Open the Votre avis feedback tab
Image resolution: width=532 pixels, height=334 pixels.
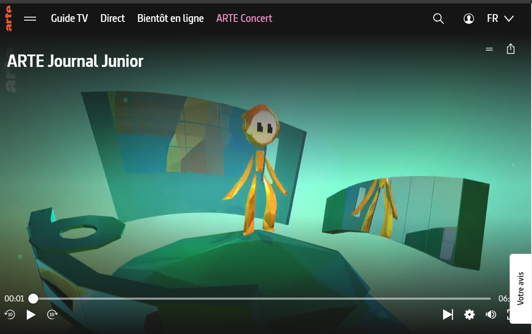[520, 289]
